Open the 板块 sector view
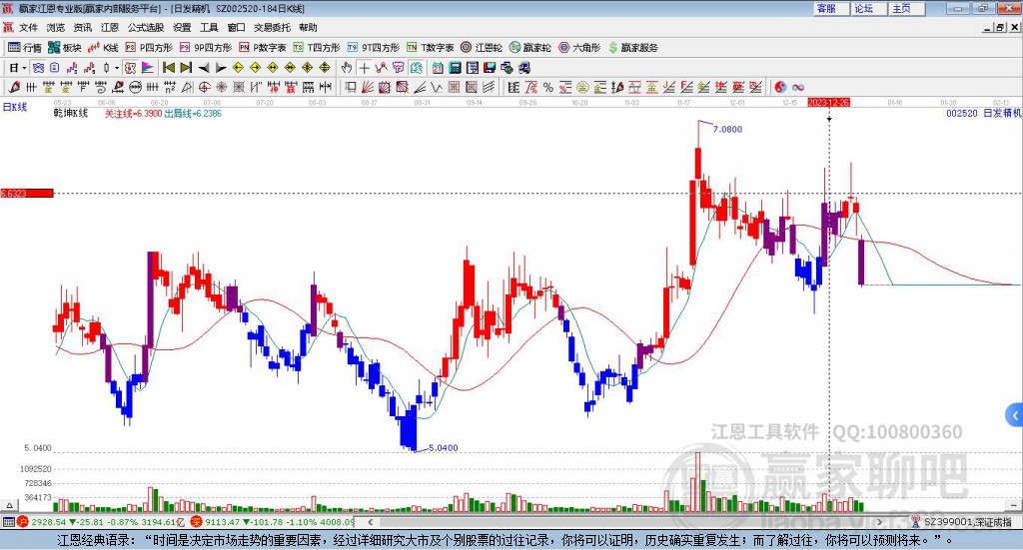 (65, 48)
